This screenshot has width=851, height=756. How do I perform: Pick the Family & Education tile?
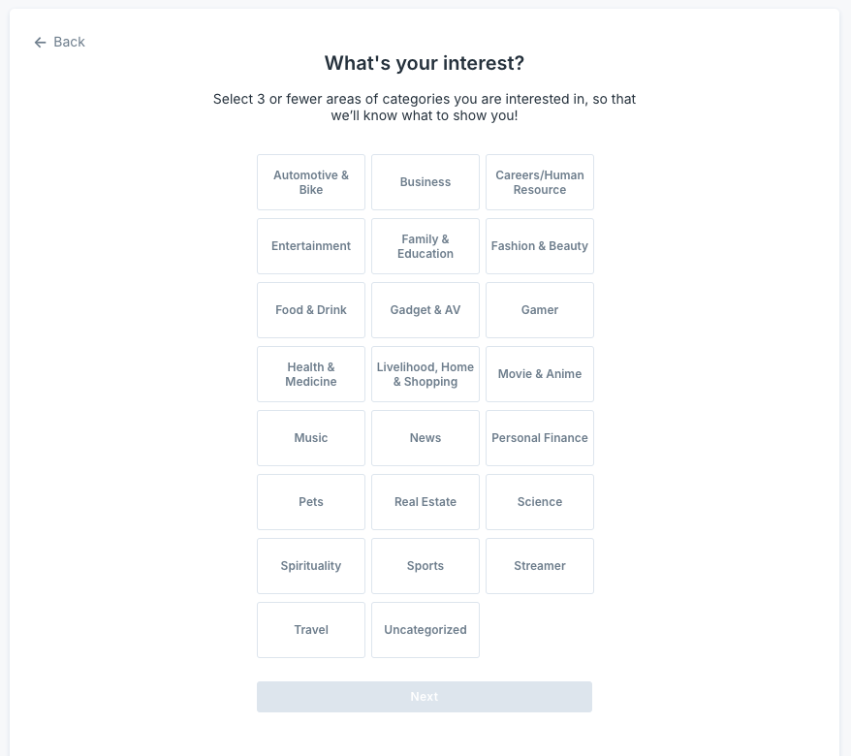[425, 246]
